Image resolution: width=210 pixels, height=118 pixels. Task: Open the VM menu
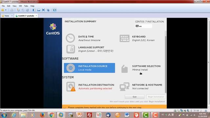[x=20, y=6]
